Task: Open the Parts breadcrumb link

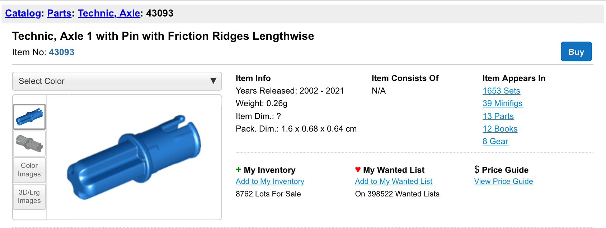Action: coord(59,13)
